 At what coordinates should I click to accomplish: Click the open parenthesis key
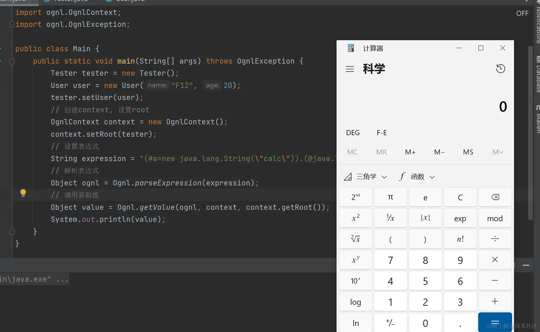click(x=390, y=239)
